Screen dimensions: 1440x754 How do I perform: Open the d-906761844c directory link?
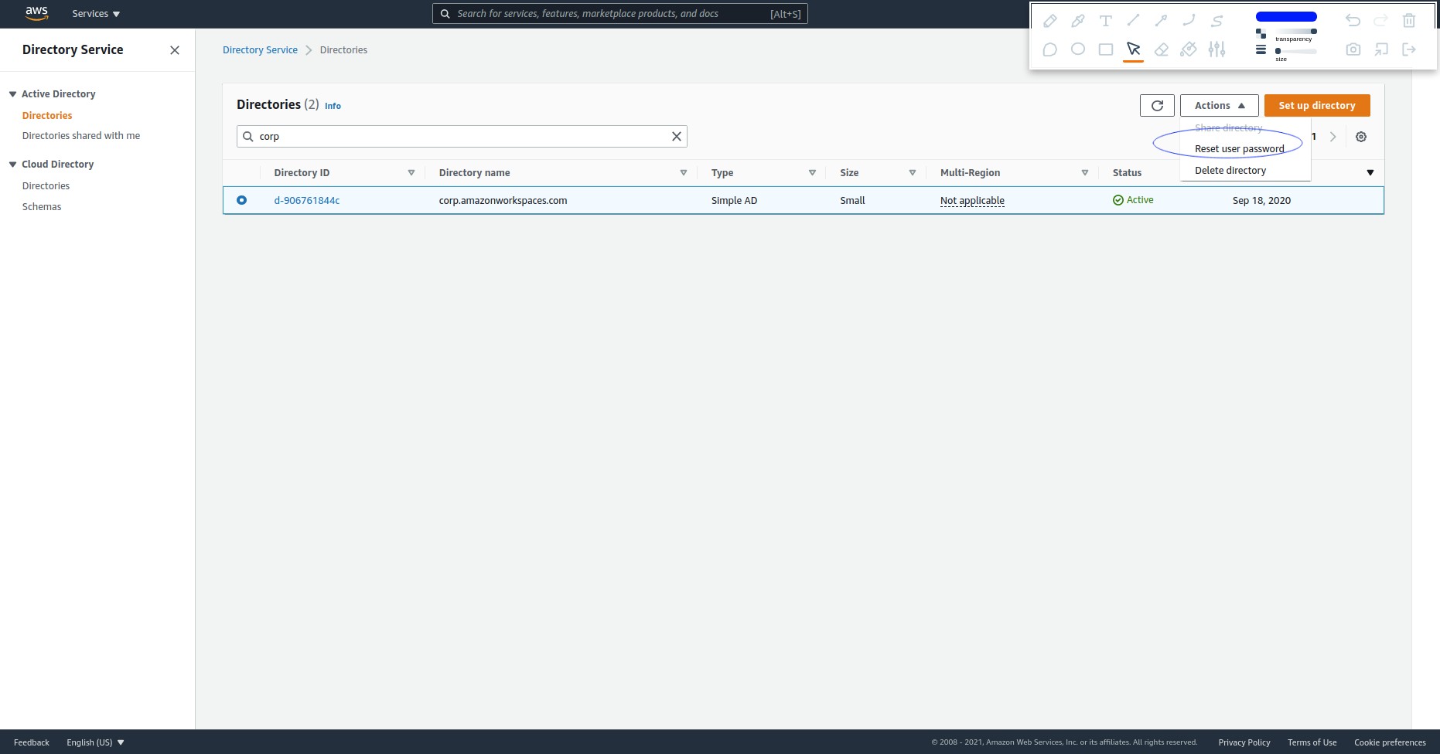point(307,199)
